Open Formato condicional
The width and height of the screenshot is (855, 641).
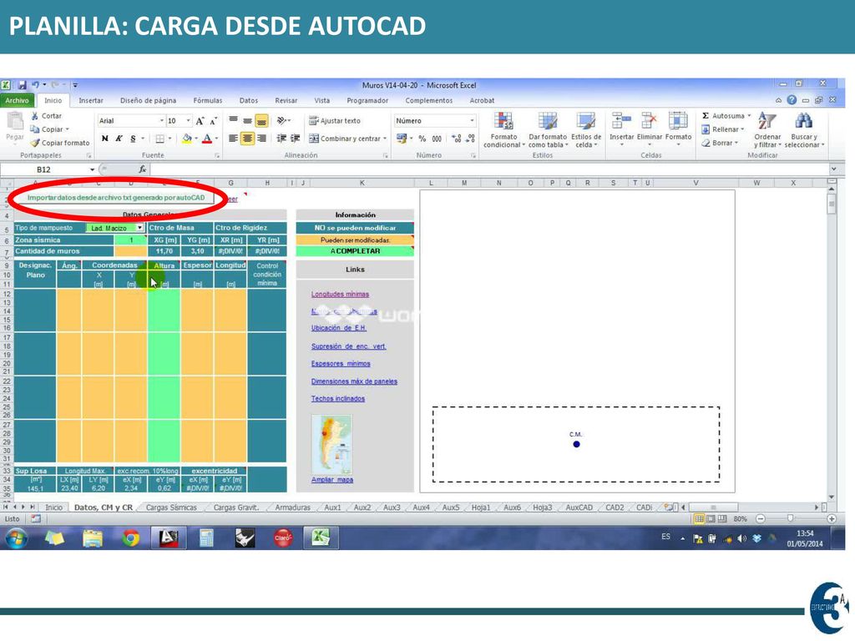click(x=503, y=129)
